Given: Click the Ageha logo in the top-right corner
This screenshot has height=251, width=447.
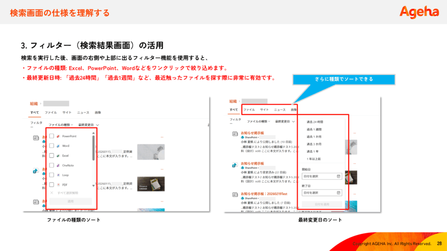Looking at the screenshot, I should [x=419, y=11].
